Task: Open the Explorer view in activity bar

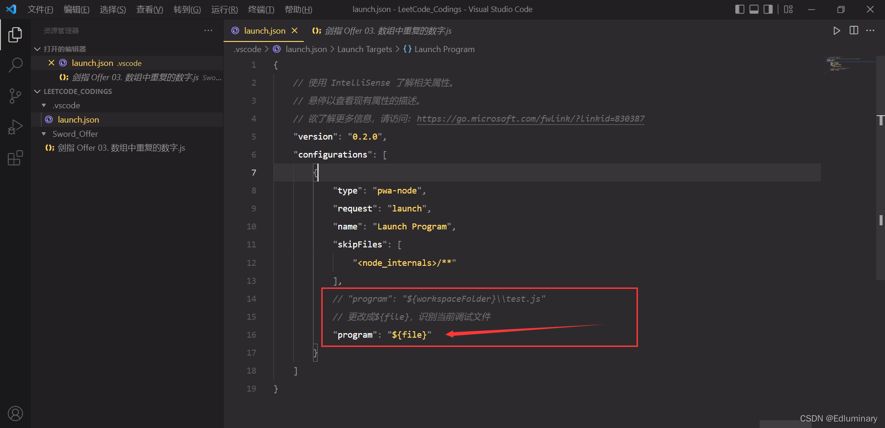Action: click(x=15, y=35)
